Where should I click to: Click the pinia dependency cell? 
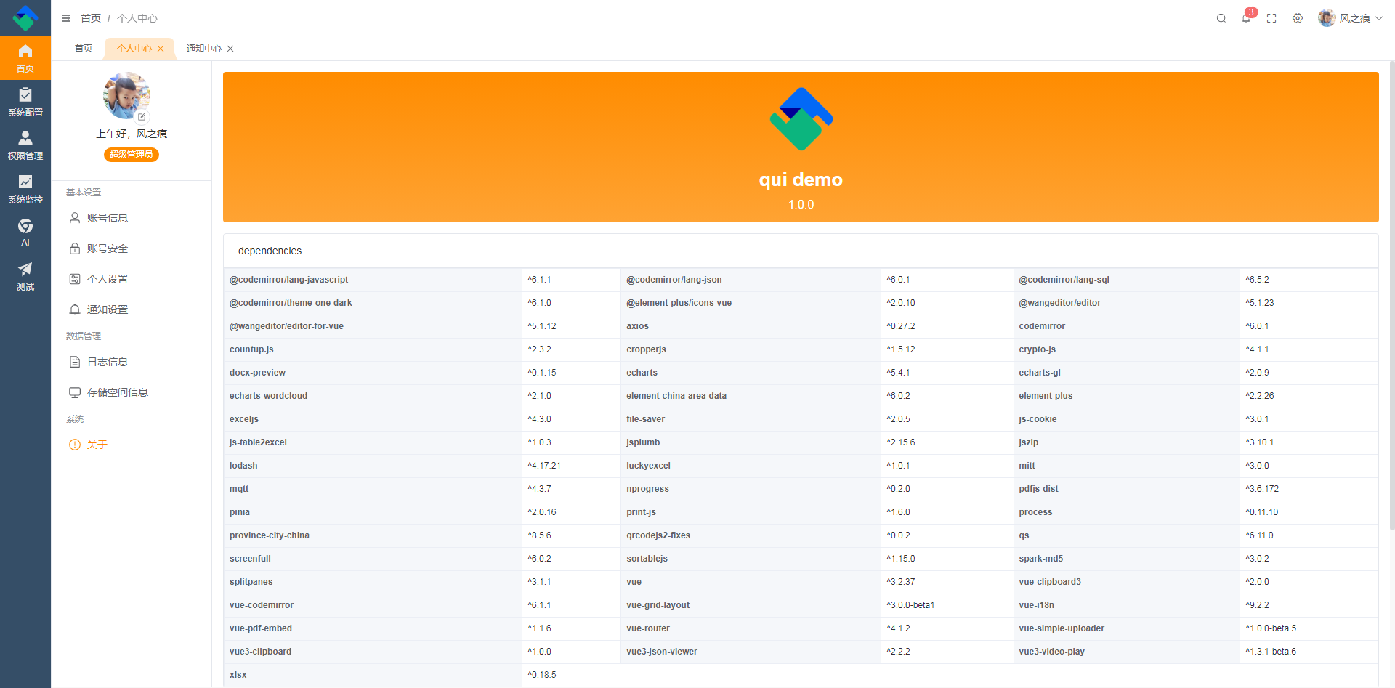tap(373, 512)
